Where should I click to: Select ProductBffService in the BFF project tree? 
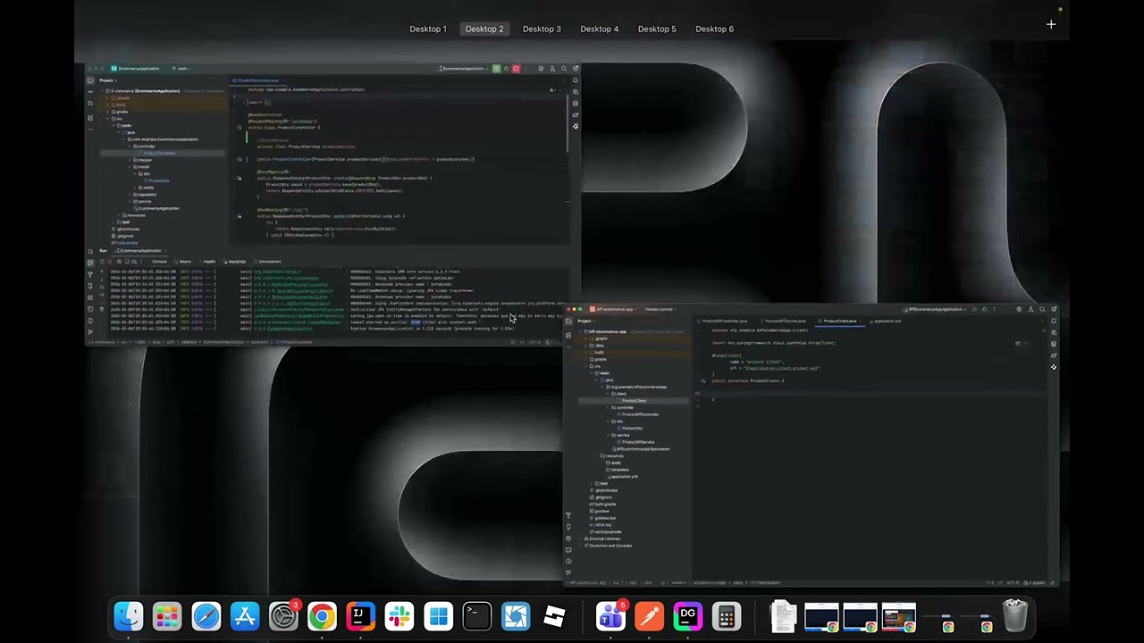click(636, 442)
